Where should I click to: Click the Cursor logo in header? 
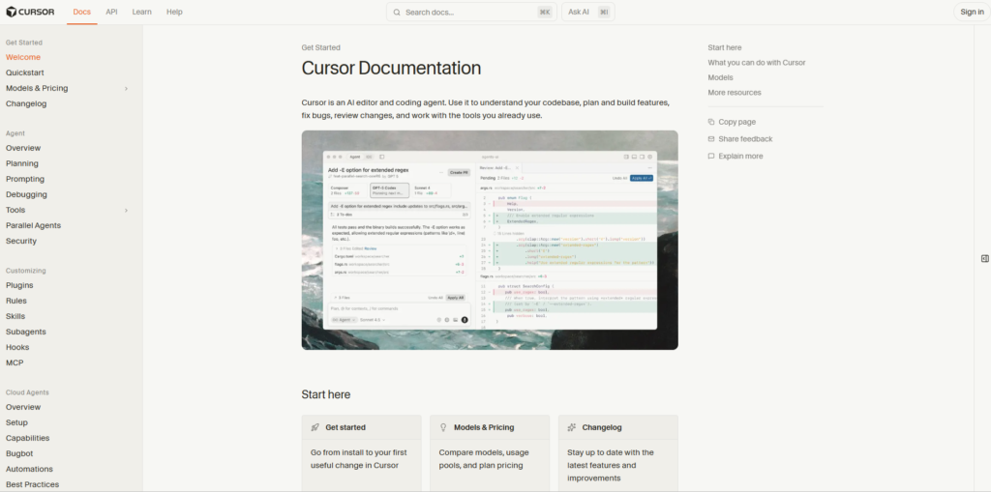(30, 12)
